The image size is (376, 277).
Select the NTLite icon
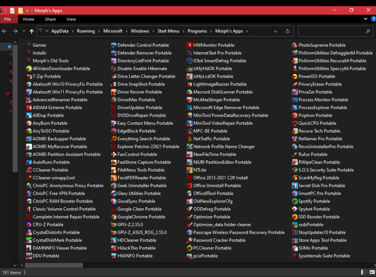pos(190,170)
